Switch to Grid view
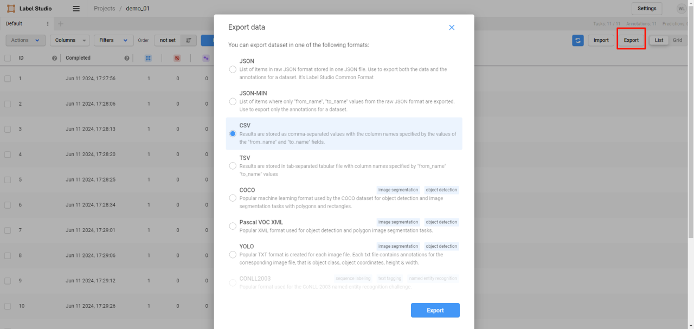This screenshot has width=694, height=329. point(677,40)
